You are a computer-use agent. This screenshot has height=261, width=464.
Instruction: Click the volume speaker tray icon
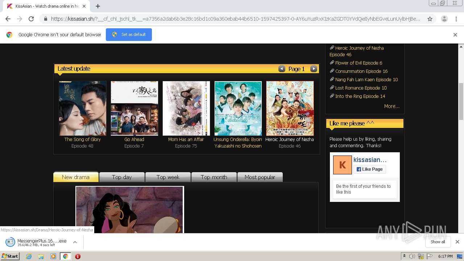pyautogui.click(x=412, y=256)
